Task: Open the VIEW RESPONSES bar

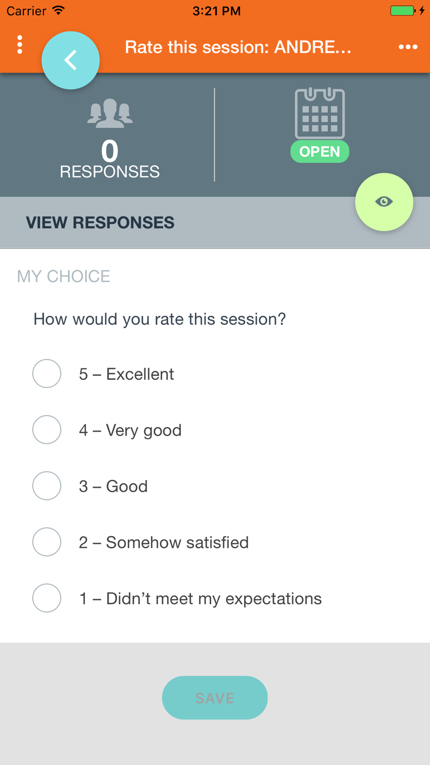Action: [215, 222]
